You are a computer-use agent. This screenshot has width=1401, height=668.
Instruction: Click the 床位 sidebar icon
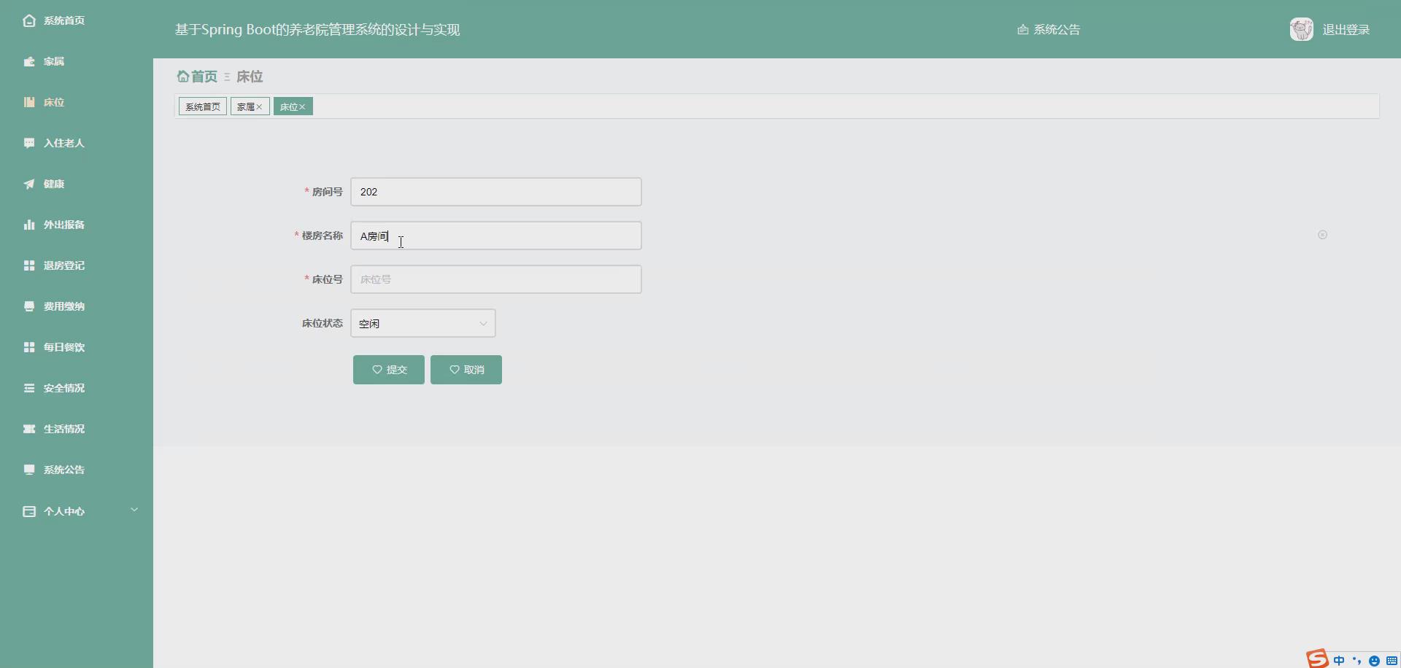(29, 102)
